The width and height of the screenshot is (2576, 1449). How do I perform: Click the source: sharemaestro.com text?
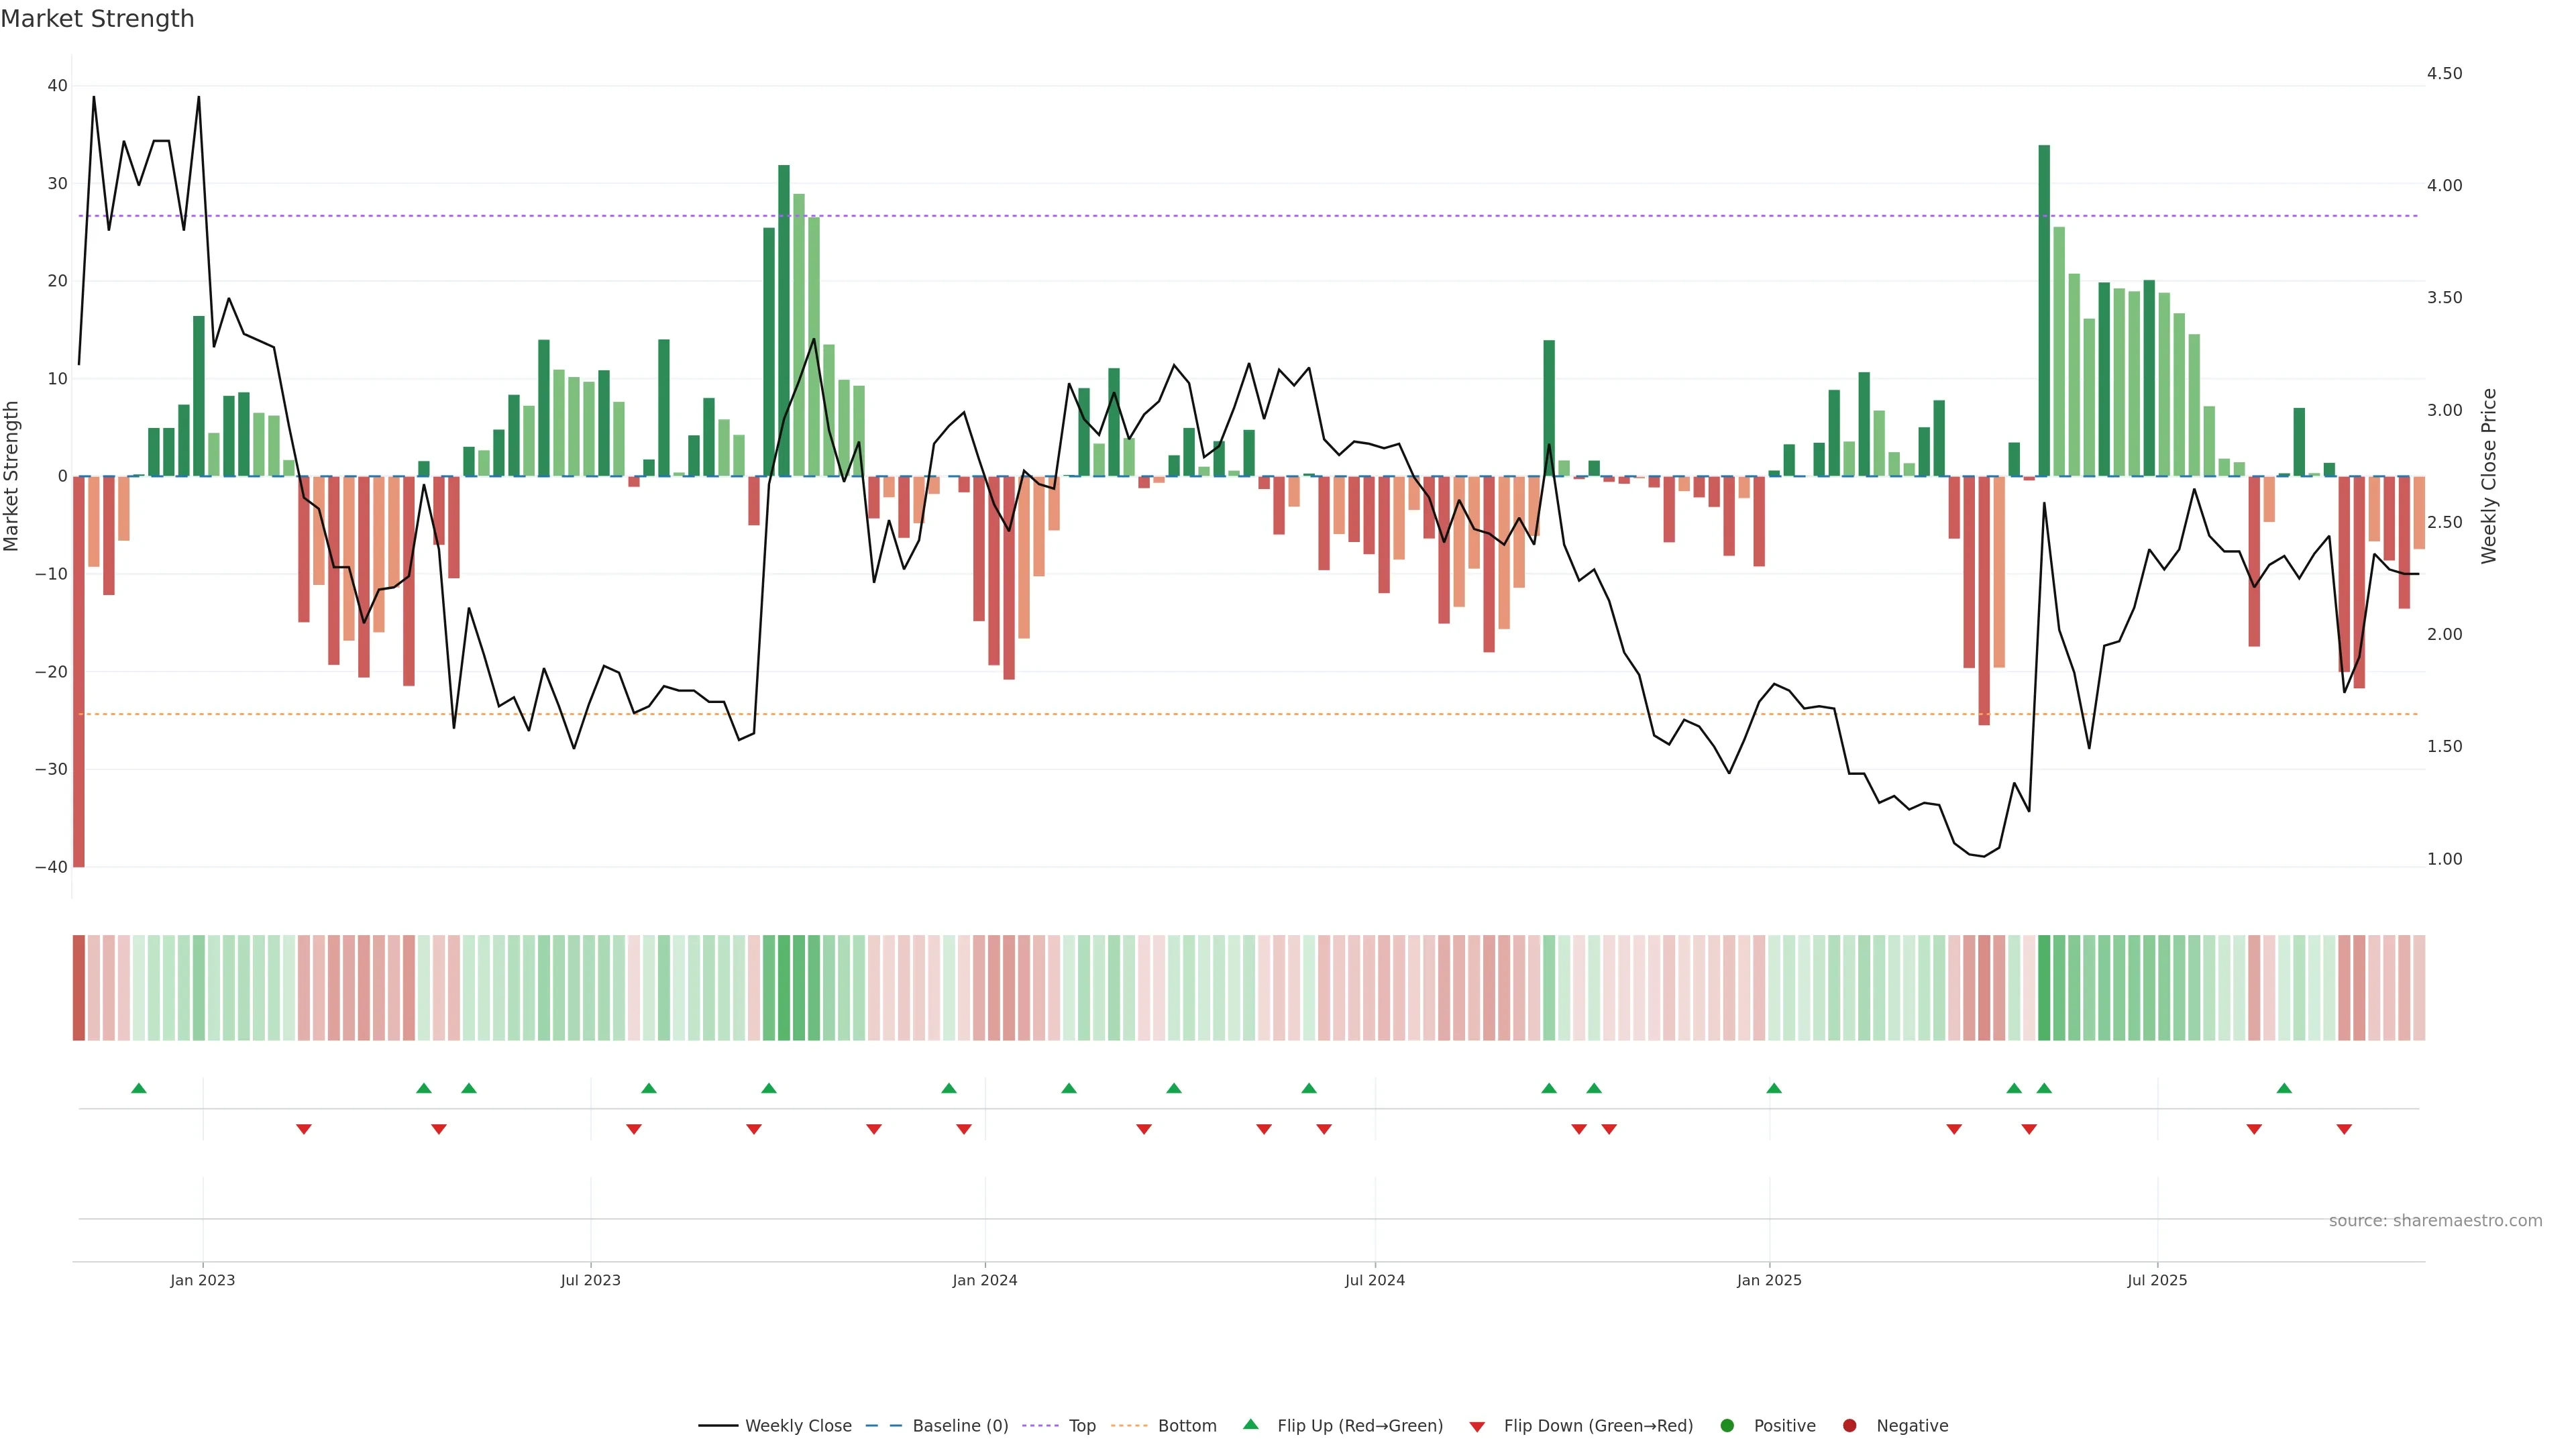(x=2435, y=1221)
